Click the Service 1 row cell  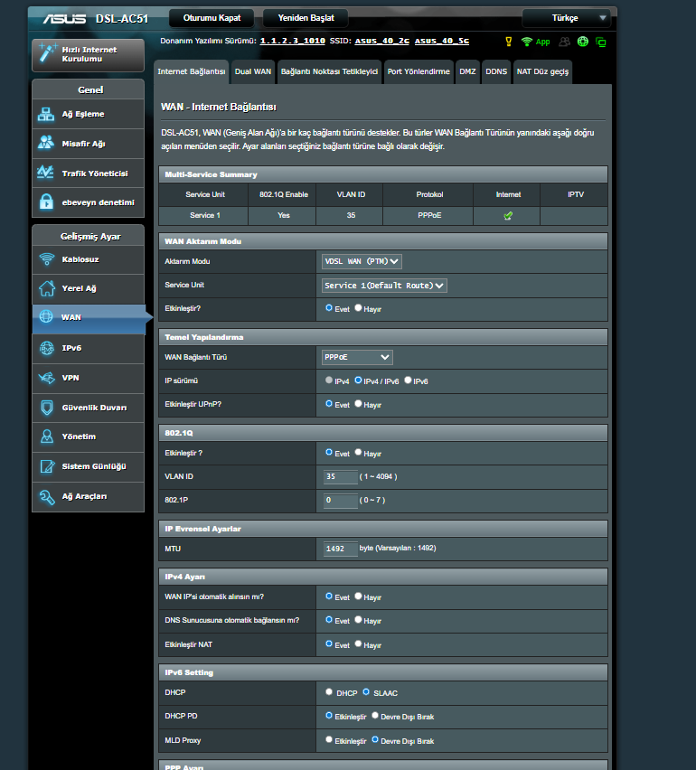point(205,216)
